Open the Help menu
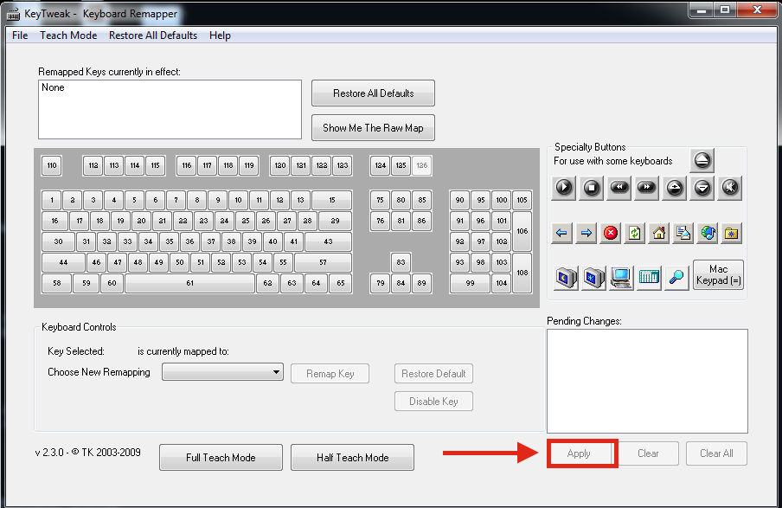782x508 pixels. point(220,35)
